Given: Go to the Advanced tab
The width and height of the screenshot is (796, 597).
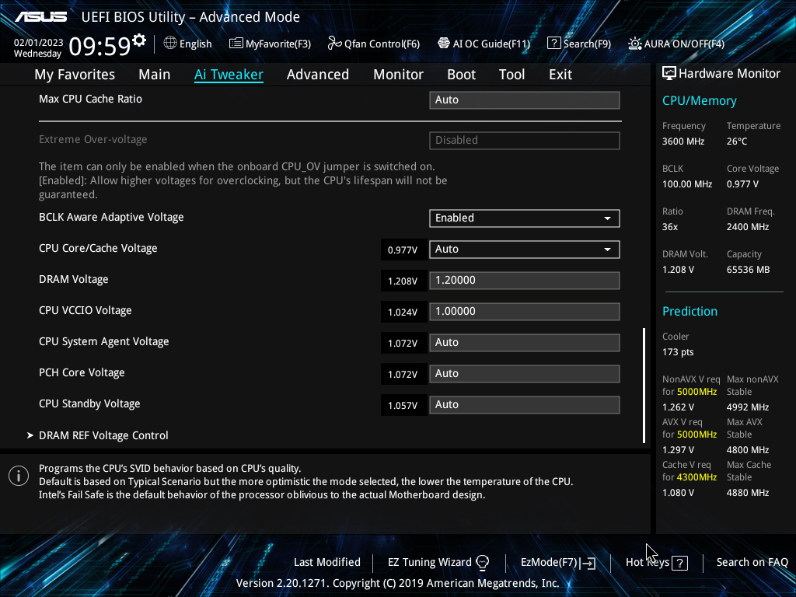Looking at the screenshot, I should (318, 74).
